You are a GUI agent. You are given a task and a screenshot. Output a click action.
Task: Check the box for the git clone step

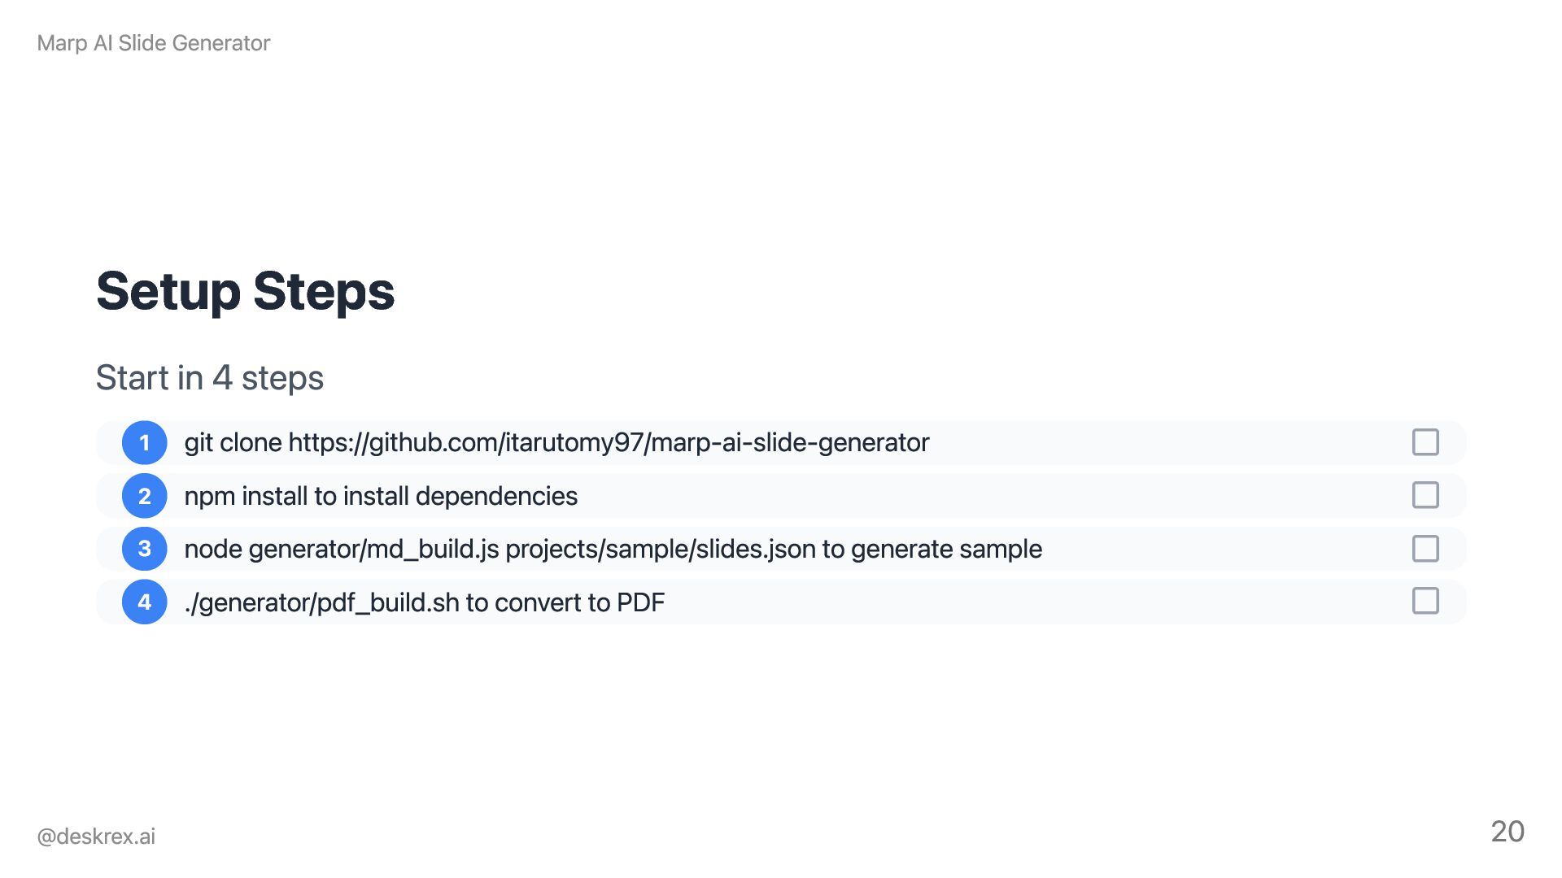1425,442
